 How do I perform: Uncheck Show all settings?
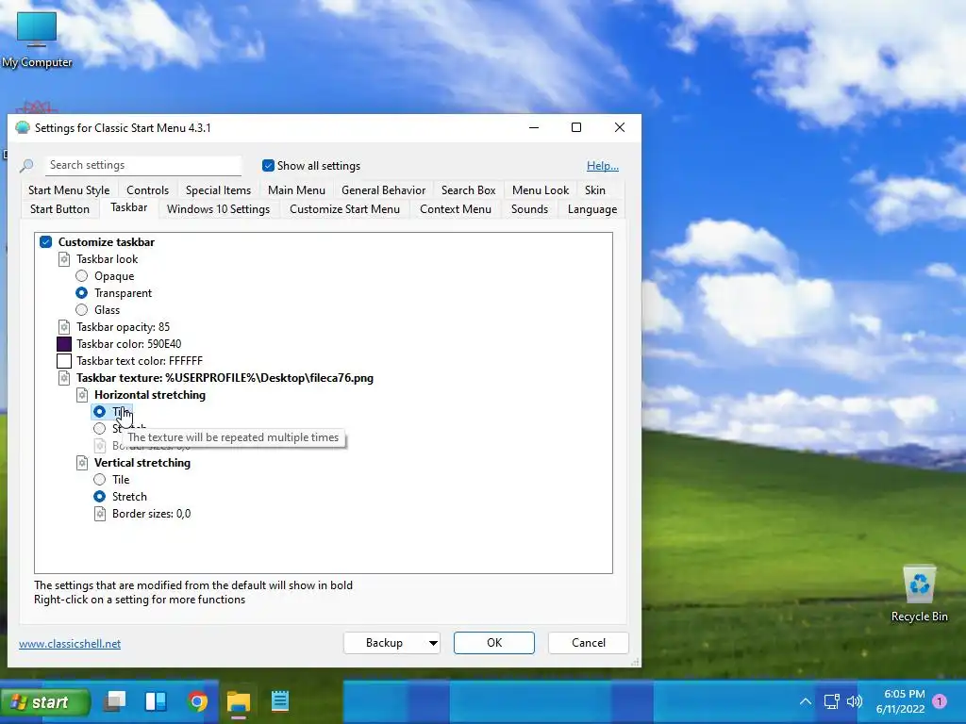tap(268, 166)
